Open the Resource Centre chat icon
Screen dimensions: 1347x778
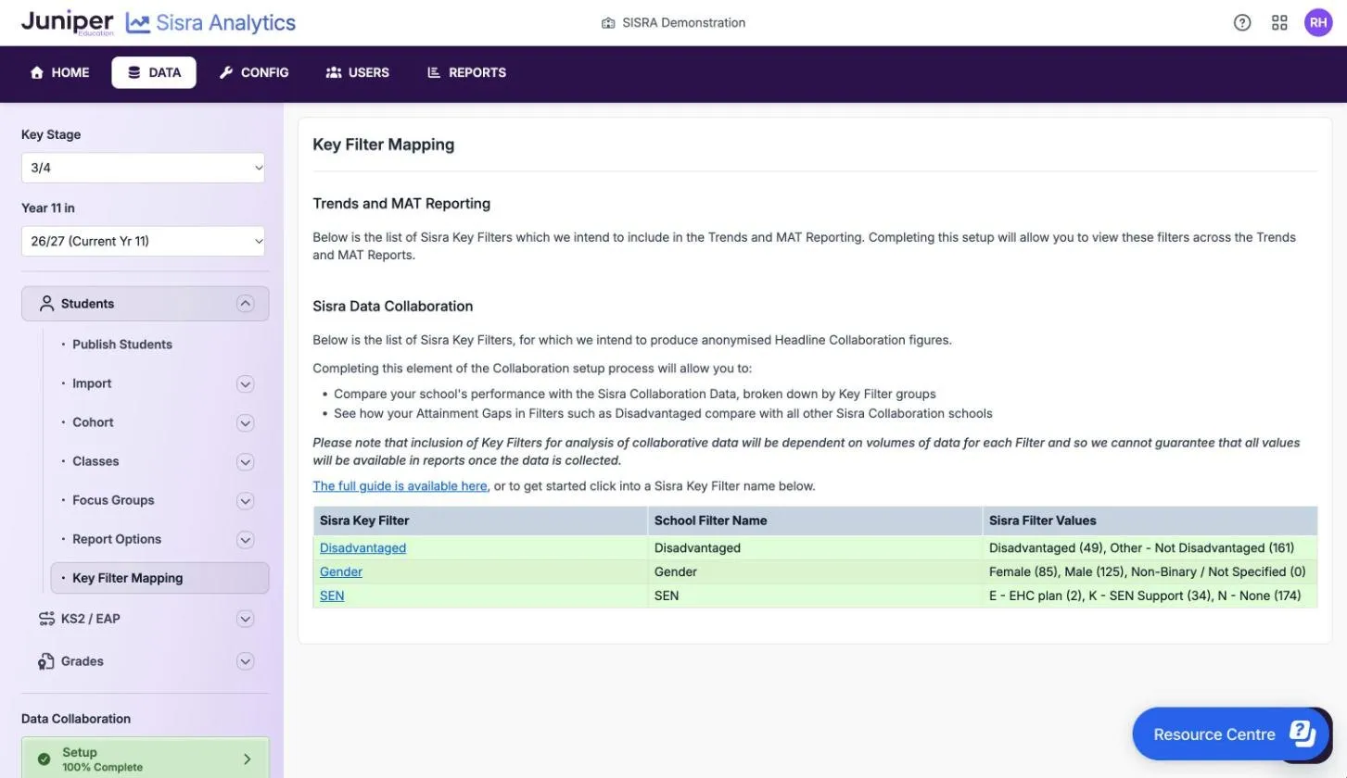(x=1303, y=734)
